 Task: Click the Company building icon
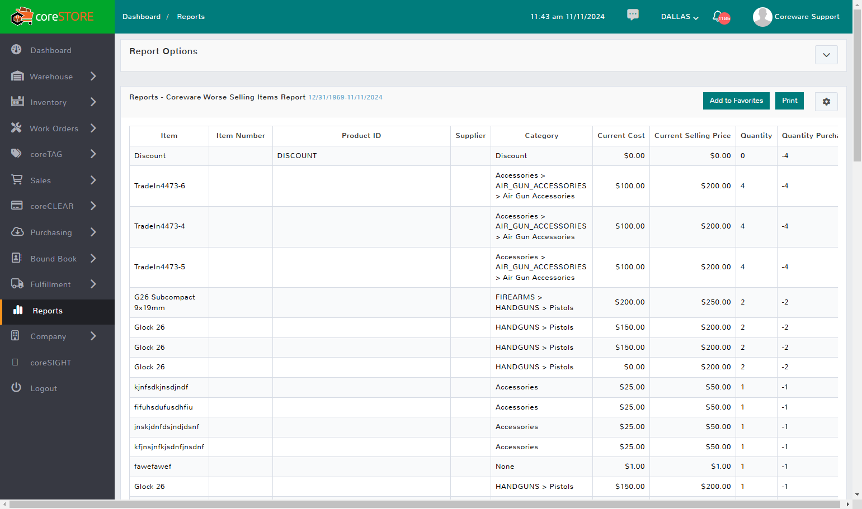tap(15, 336)
